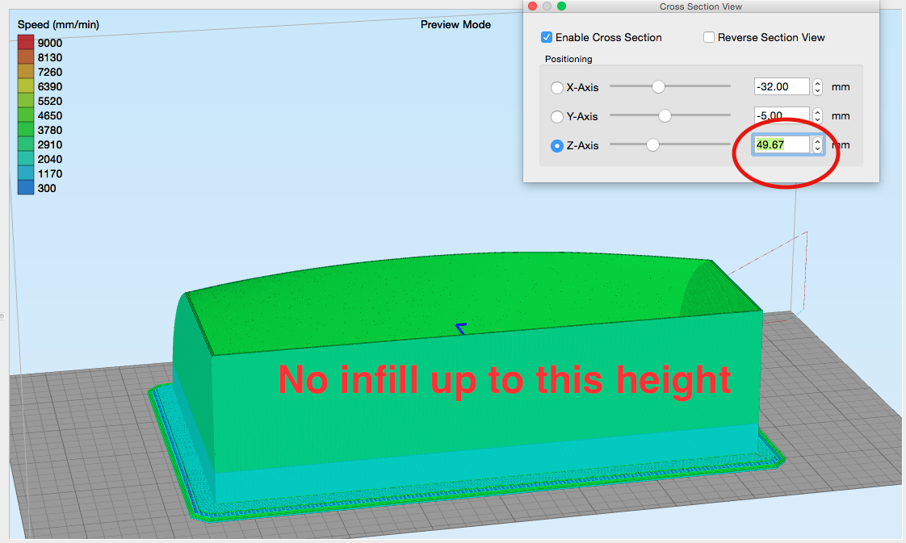Click the Y-Axis slider handle
This screenshot has height=543, width=906.
(665, 115)
